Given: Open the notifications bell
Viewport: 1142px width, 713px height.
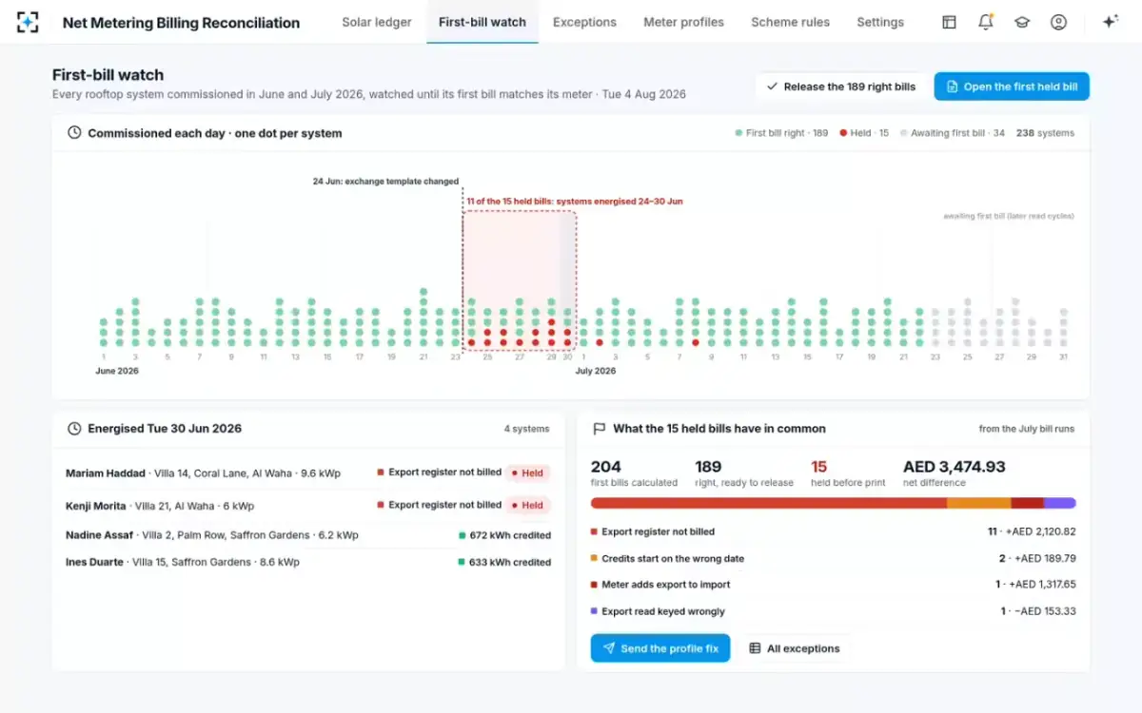Looking at the screenshot, I should (x=985, y=22).
